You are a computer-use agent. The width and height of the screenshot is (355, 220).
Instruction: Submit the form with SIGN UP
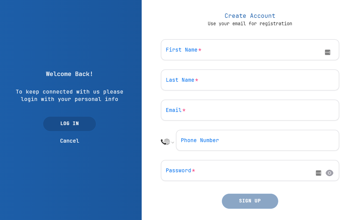point(250,201)
